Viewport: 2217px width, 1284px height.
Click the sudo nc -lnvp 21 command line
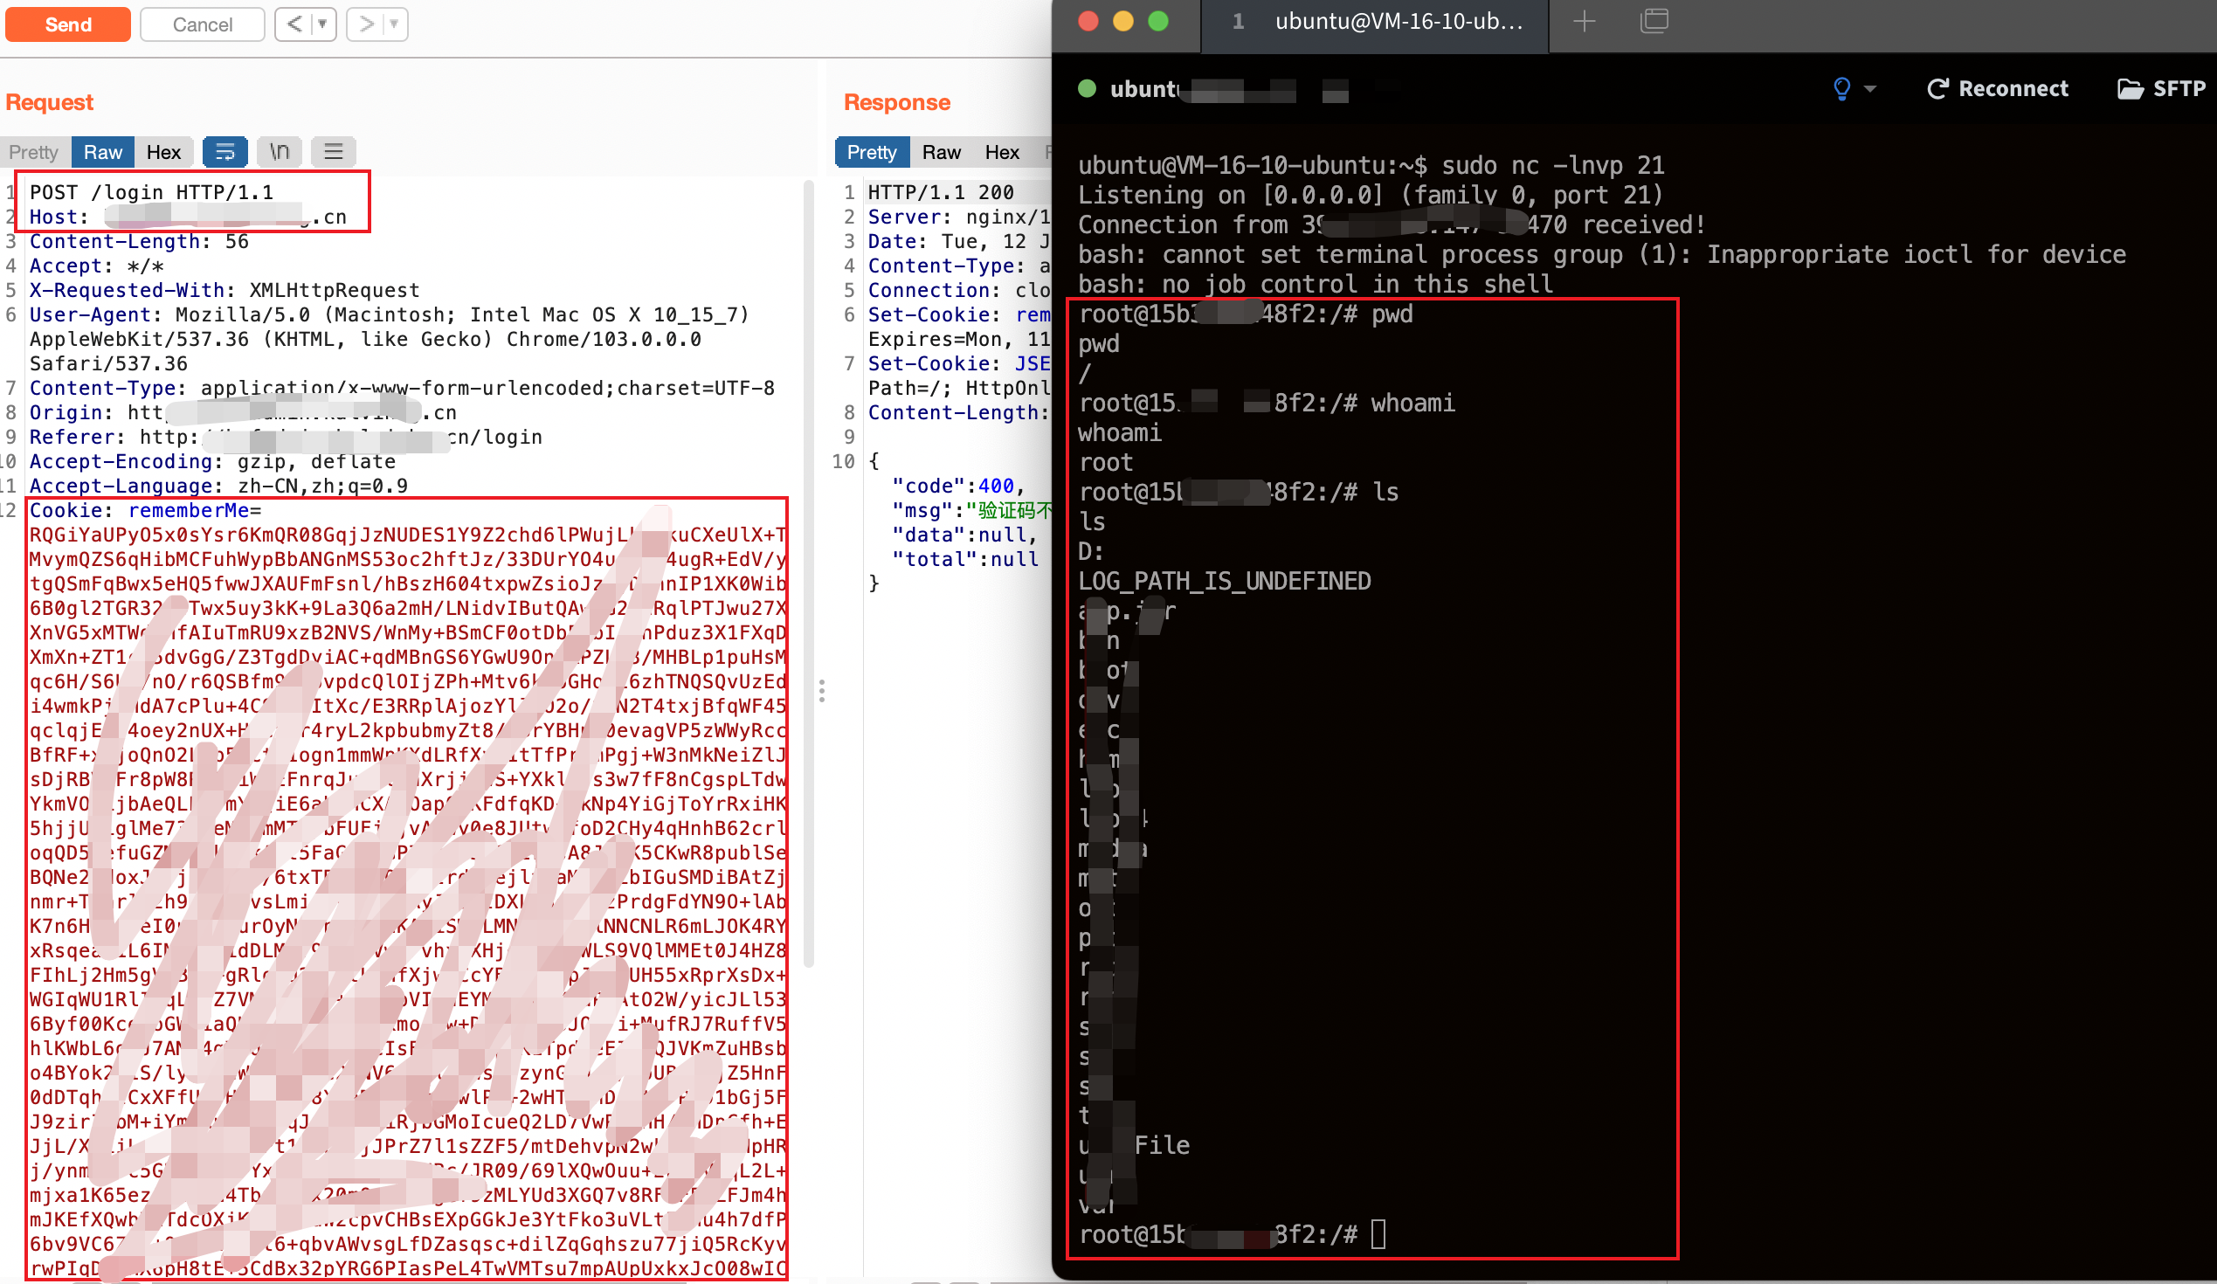(x=1553, y=165)
